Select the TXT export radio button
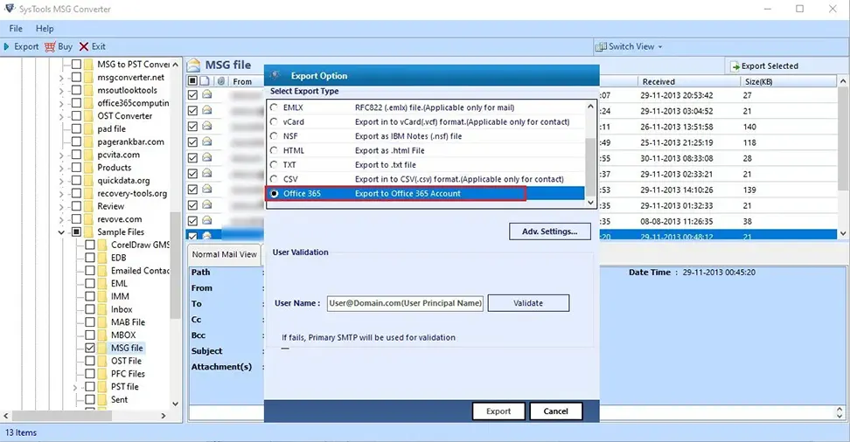Screen dimensions: 850x442 (x=274, y=165)
